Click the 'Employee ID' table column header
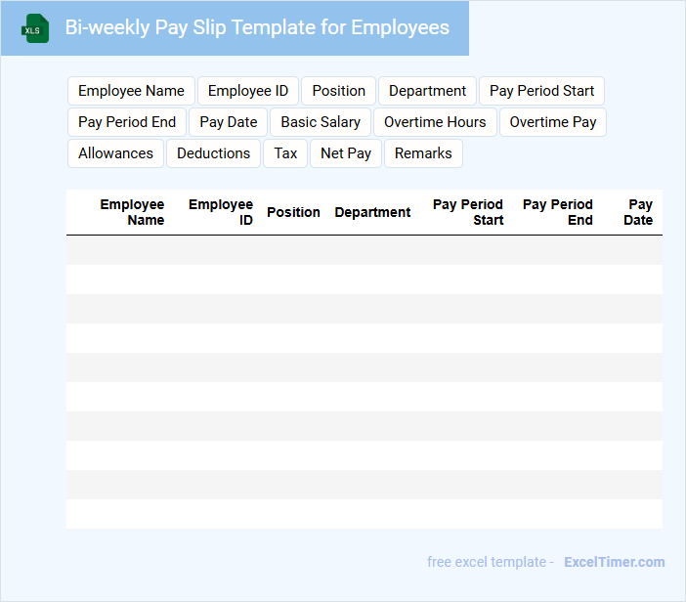The width and height of the screenshot is (686, 602). [221, 212]
